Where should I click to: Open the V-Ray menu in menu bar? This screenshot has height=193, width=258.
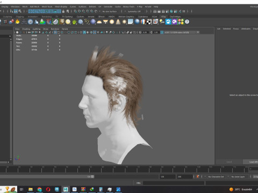pyautogui.click(x=140, y=6)
